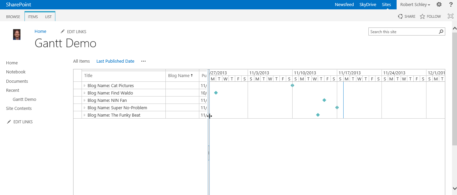Open the views ellipsis menu
Viewport: 457px width, 195px height.
tap(143, 61)
